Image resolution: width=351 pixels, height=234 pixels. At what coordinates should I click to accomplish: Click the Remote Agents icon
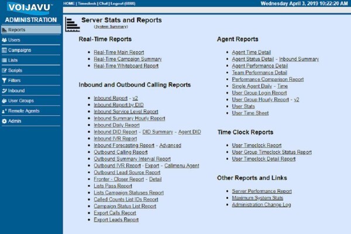(x=4, y=111)
